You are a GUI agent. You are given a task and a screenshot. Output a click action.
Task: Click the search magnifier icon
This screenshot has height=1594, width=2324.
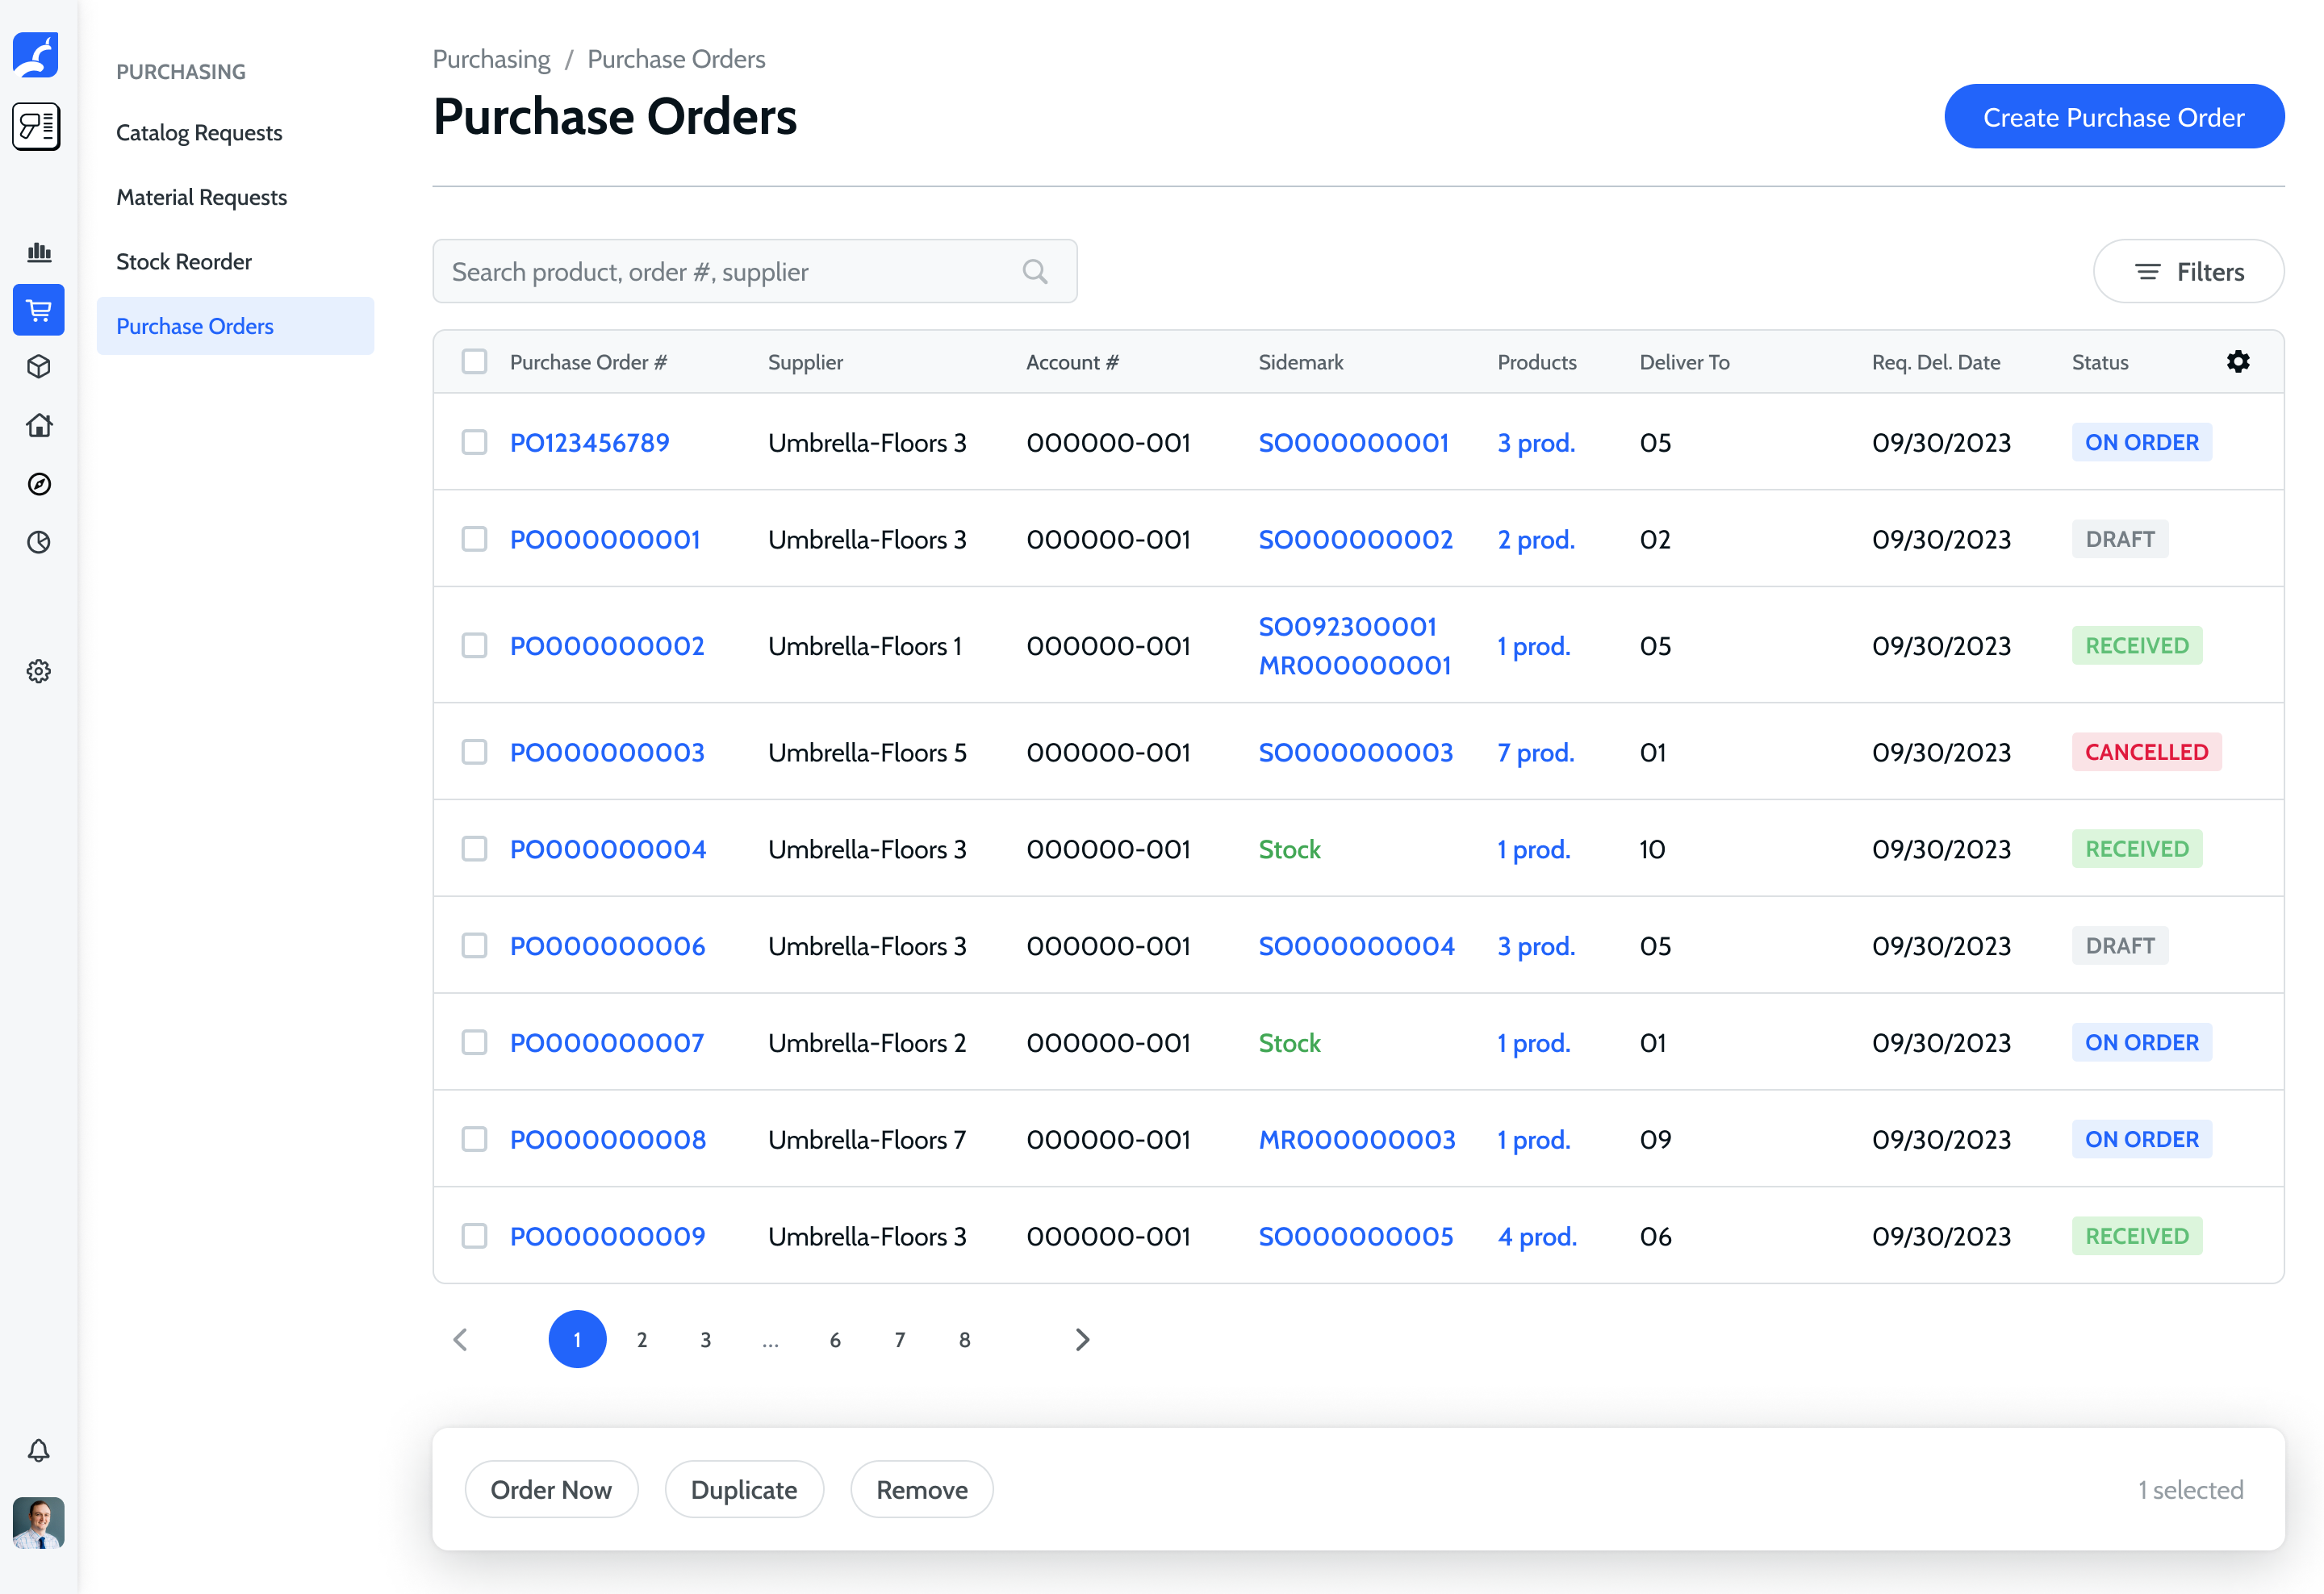tap(1035, 272)
